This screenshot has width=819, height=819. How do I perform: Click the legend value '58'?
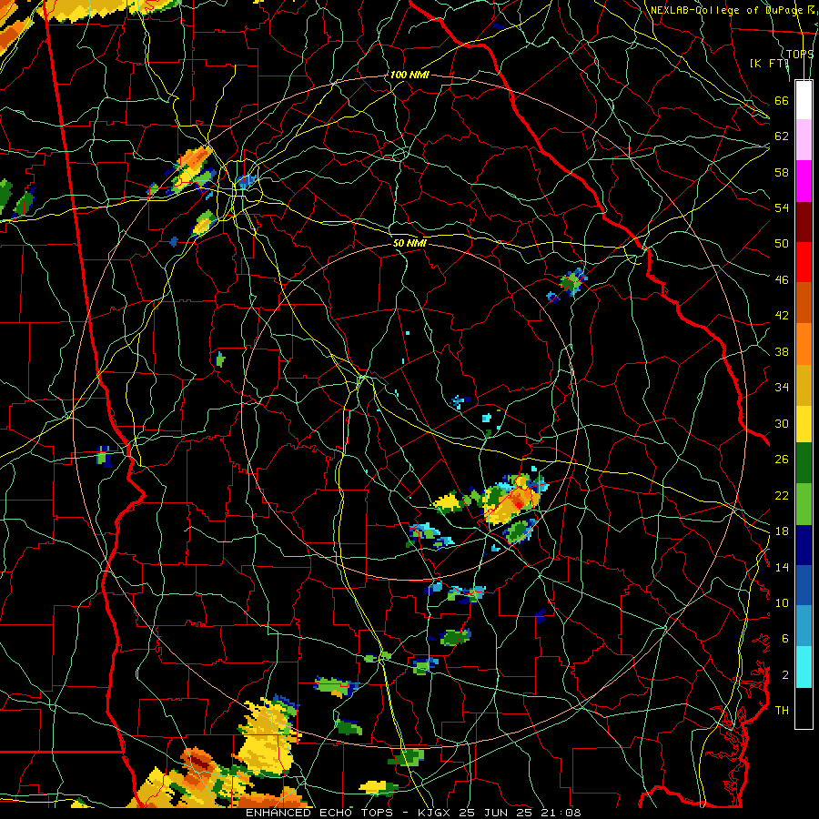pyautogui.click(x=782, y=172)
